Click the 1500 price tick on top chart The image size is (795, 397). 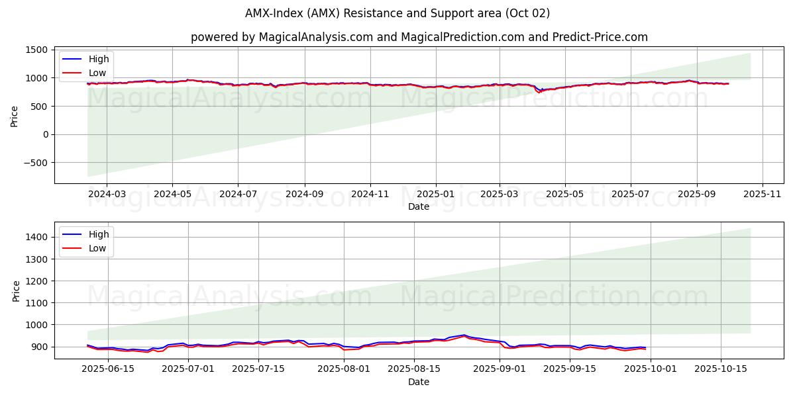36,50
